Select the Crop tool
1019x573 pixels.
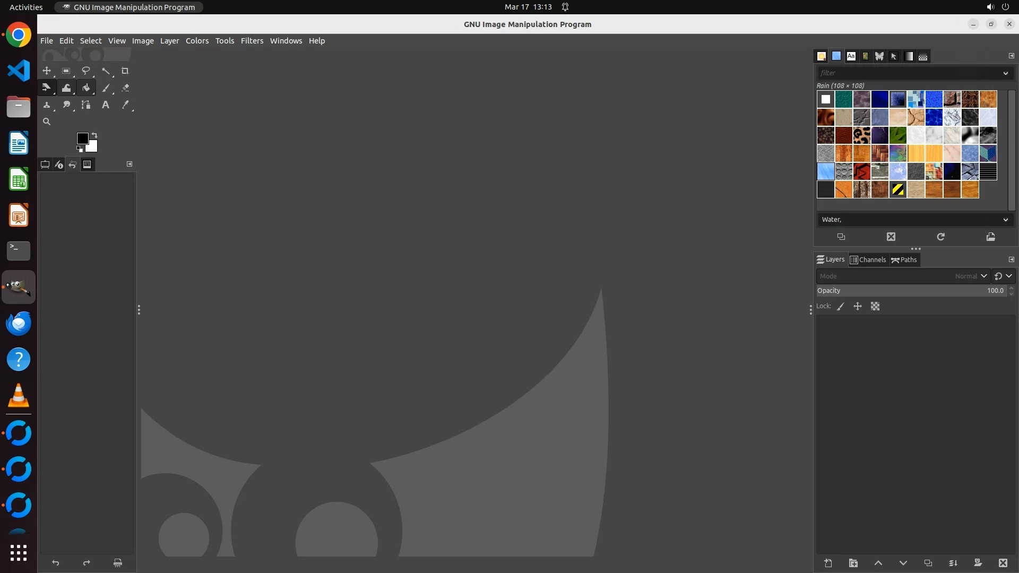pyautogui.click(x=125, y=71)
